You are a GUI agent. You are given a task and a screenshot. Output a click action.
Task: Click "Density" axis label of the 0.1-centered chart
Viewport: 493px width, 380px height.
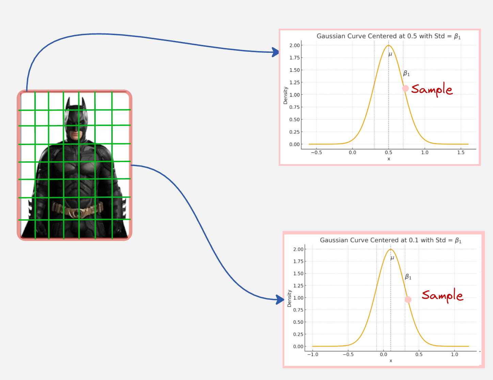click(289, 298)
